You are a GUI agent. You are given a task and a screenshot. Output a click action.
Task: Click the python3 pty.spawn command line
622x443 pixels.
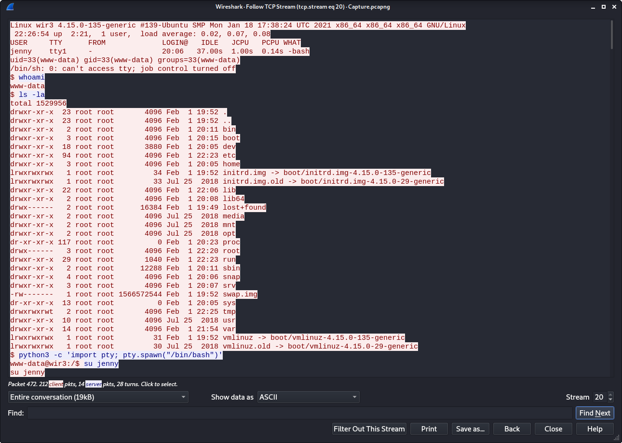[116, 355]
